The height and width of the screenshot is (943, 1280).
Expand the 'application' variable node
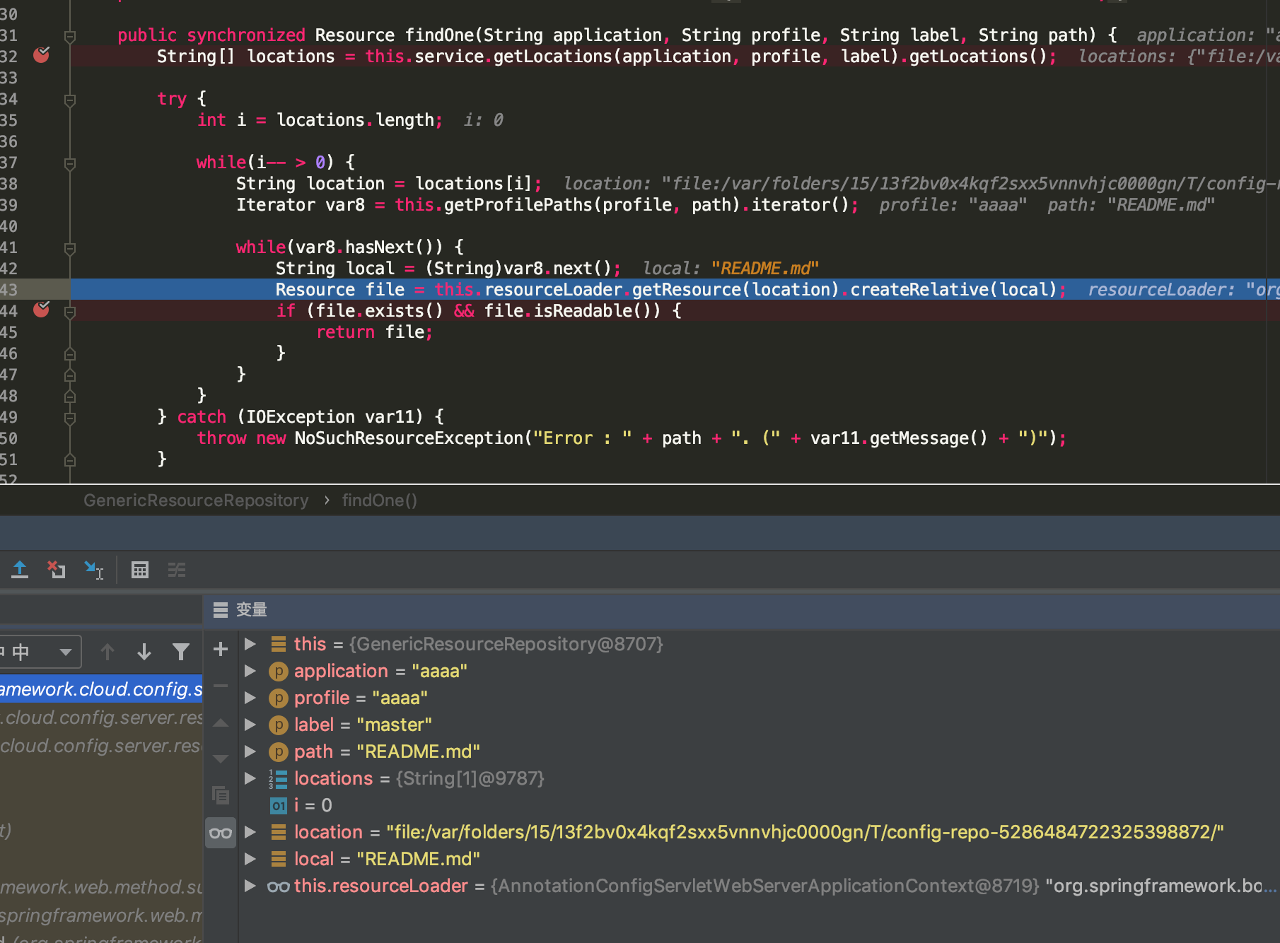(x=250, y=671)
